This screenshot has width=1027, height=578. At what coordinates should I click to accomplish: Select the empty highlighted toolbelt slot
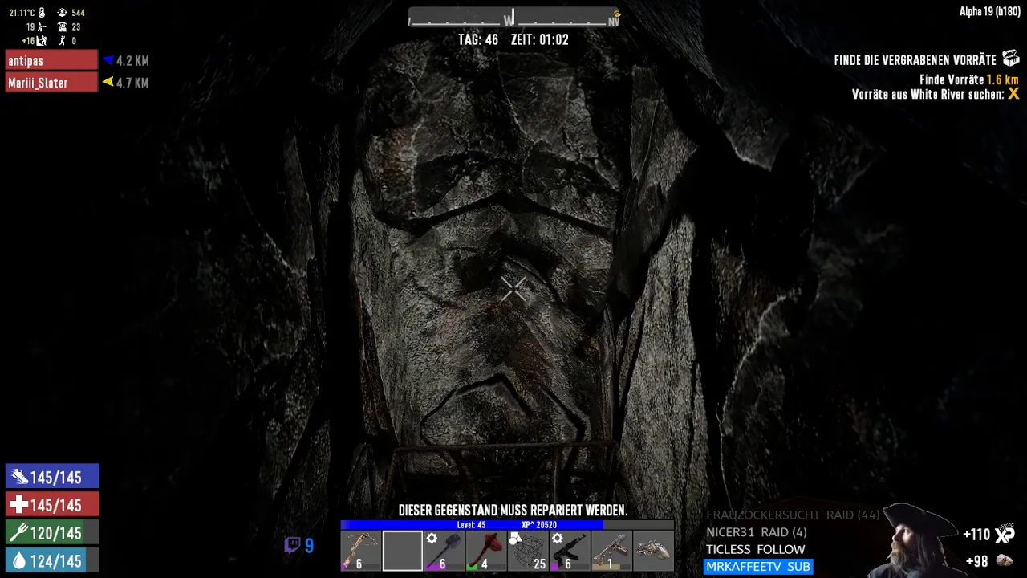click(402, 551)
